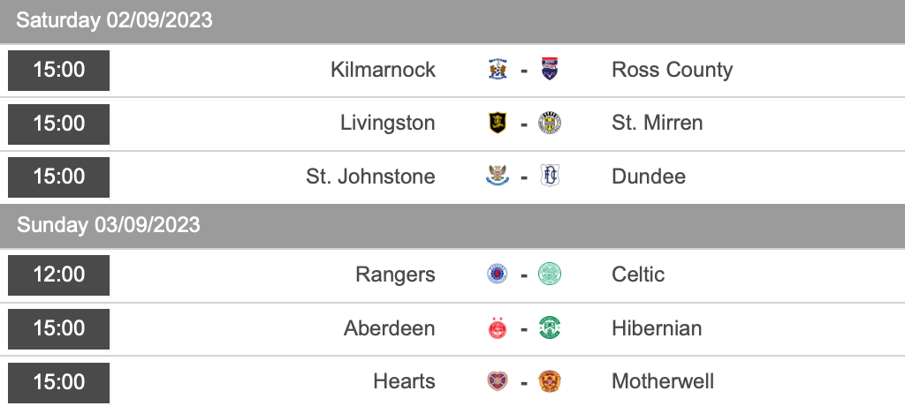Click the Aberdeen club crest
Image resolution: width=905 pixels, height=406 pixels.
click(498, 328)
